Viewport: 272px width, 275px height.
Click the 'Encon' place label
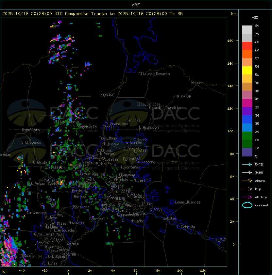pyautogui.click(x=196, y=83)
